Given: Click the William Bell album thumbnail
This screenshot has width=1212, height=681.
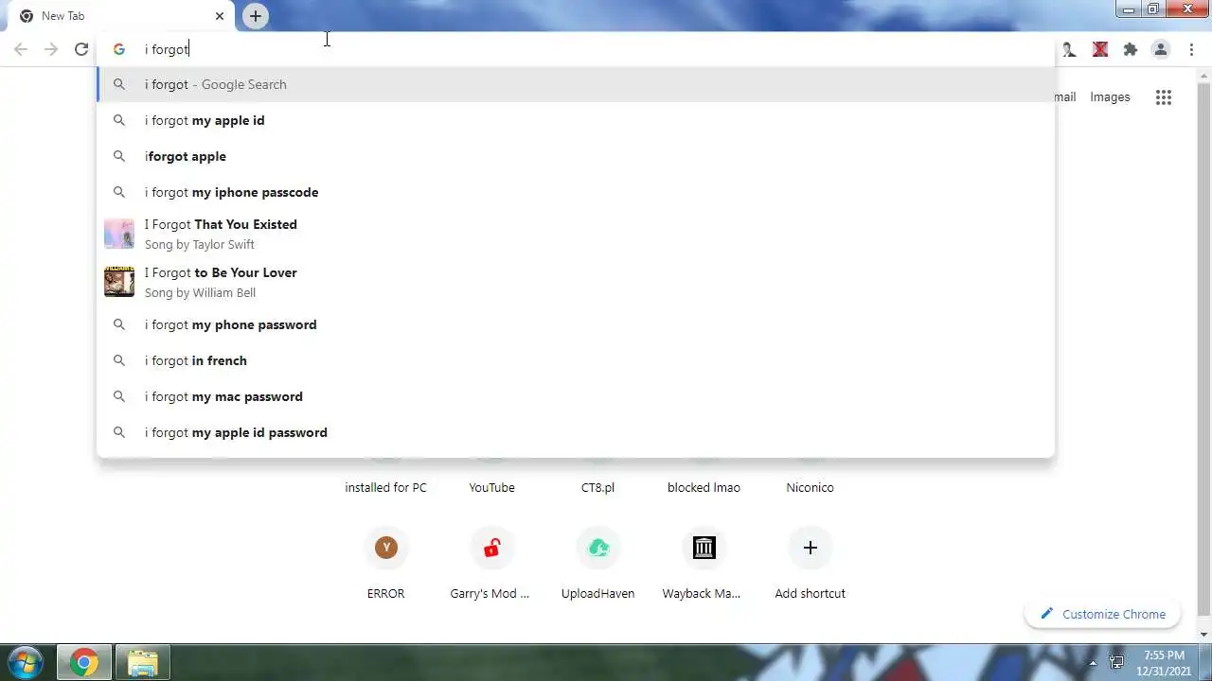Looking at the screenshot, I should click(119, 282).
